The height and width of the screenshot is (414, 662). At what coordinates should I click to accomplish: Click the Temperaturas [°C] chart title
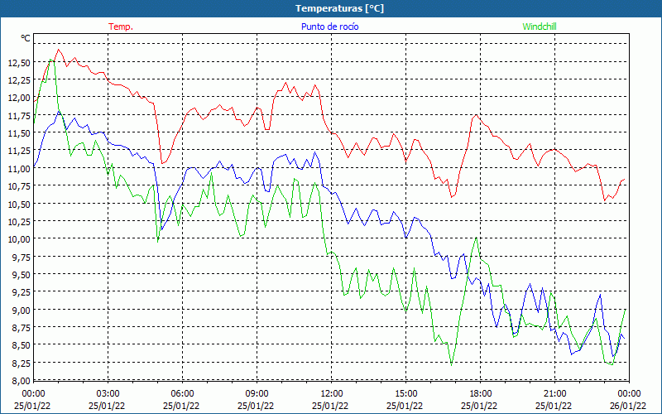coord(339,8)
